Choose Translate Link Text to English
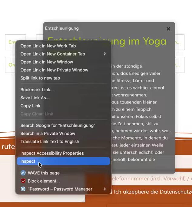 (63, 141)
